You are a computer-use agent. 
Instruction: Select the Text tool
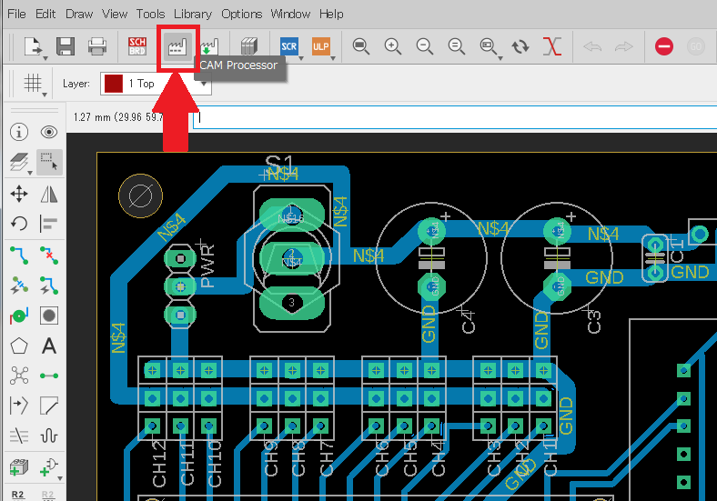(49, 346)
